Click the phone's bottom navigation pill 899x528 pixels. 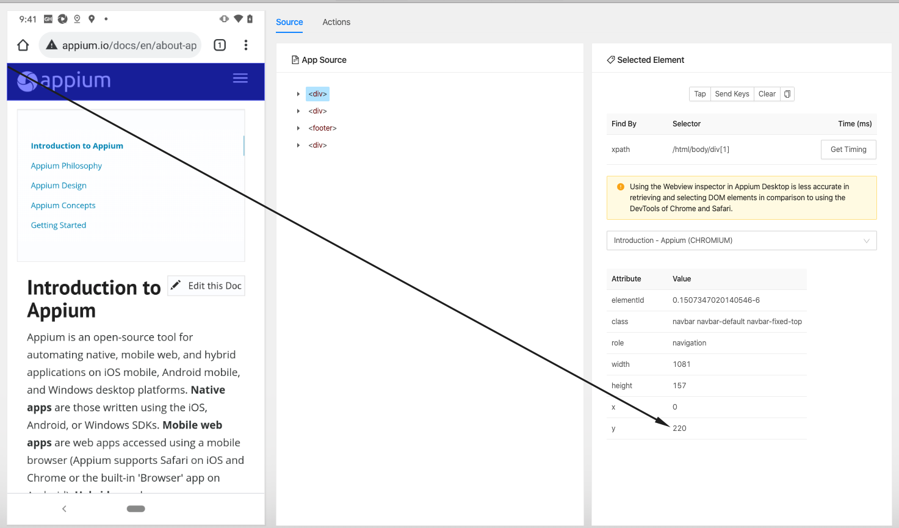pos(135,508)
